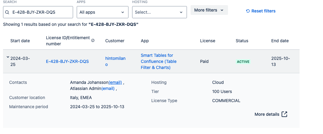Click the external link icon beside More details

point(284,114)
